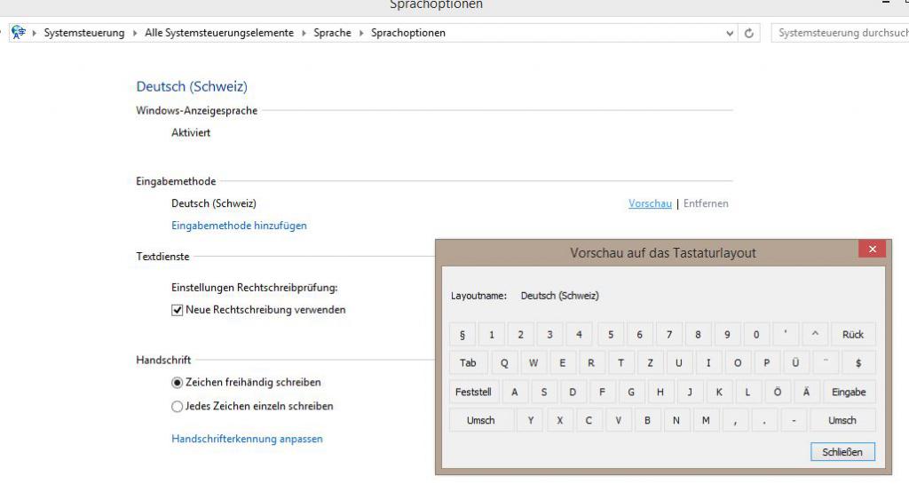This screenshot has width=909, height=492.
Task: Click the 0 key in number row
Action: [x=756, y=334]
